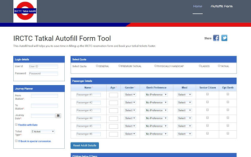The width and height of the screenshot is (251, 157).
Task: Go to the Home menu item
Action: coord(198,6)
